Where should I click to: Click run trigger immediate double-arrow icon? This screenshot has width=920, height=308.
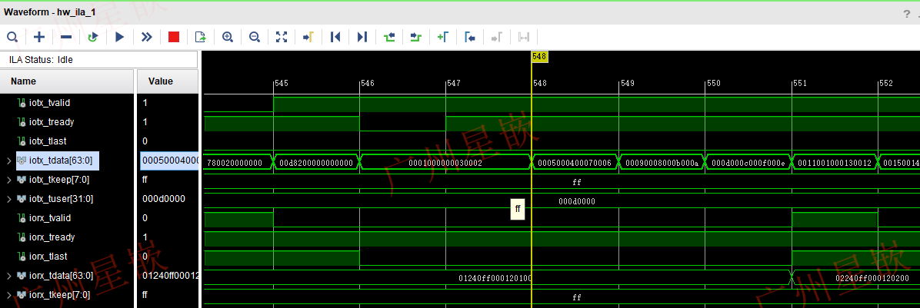pos(146,37)
